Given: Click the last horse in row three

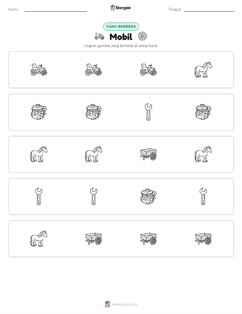Looking at the screenshot, I should point(203,154).
